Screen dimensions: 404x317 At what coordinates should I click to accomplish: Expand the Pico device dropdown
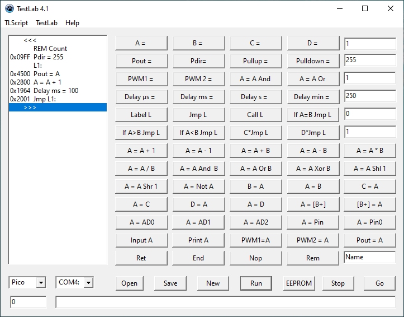click(40, 283)
